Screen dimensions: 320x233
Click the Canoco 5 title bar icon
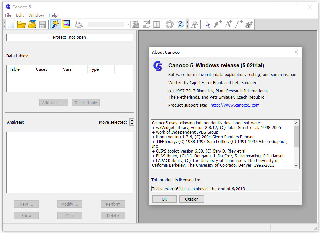(8, 7)
